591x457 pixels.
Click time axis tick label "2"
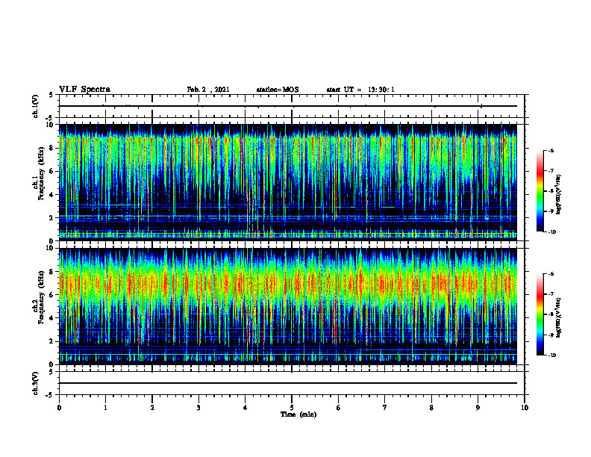point(152,408)
